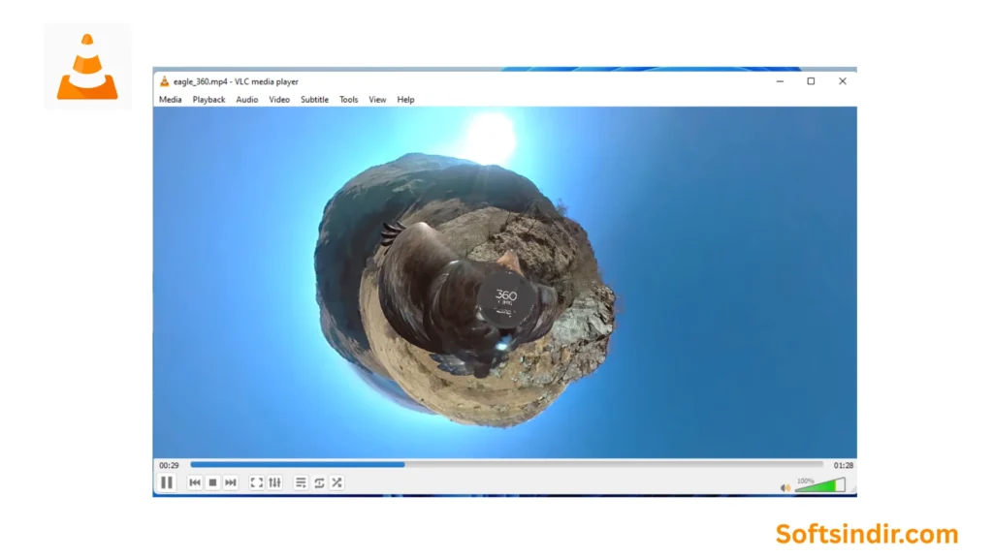Mute the audio via speaker icon

[x=785, y=487]
